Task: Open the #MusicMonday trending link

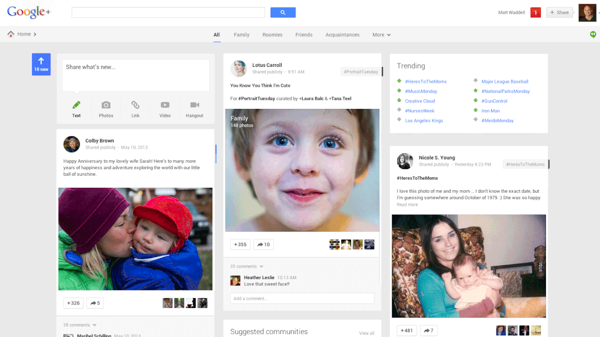Action: 421,91
